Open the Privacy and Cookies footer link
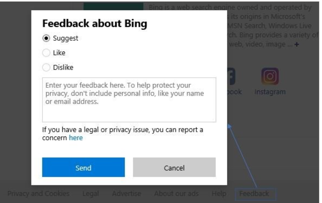The width and height of the screenshot is (322, 203). click(38, 193)
